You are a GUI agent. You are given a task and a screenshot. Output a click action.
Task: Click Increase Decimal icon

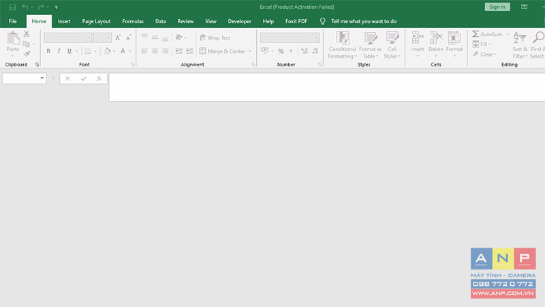[x=305, y=51]
